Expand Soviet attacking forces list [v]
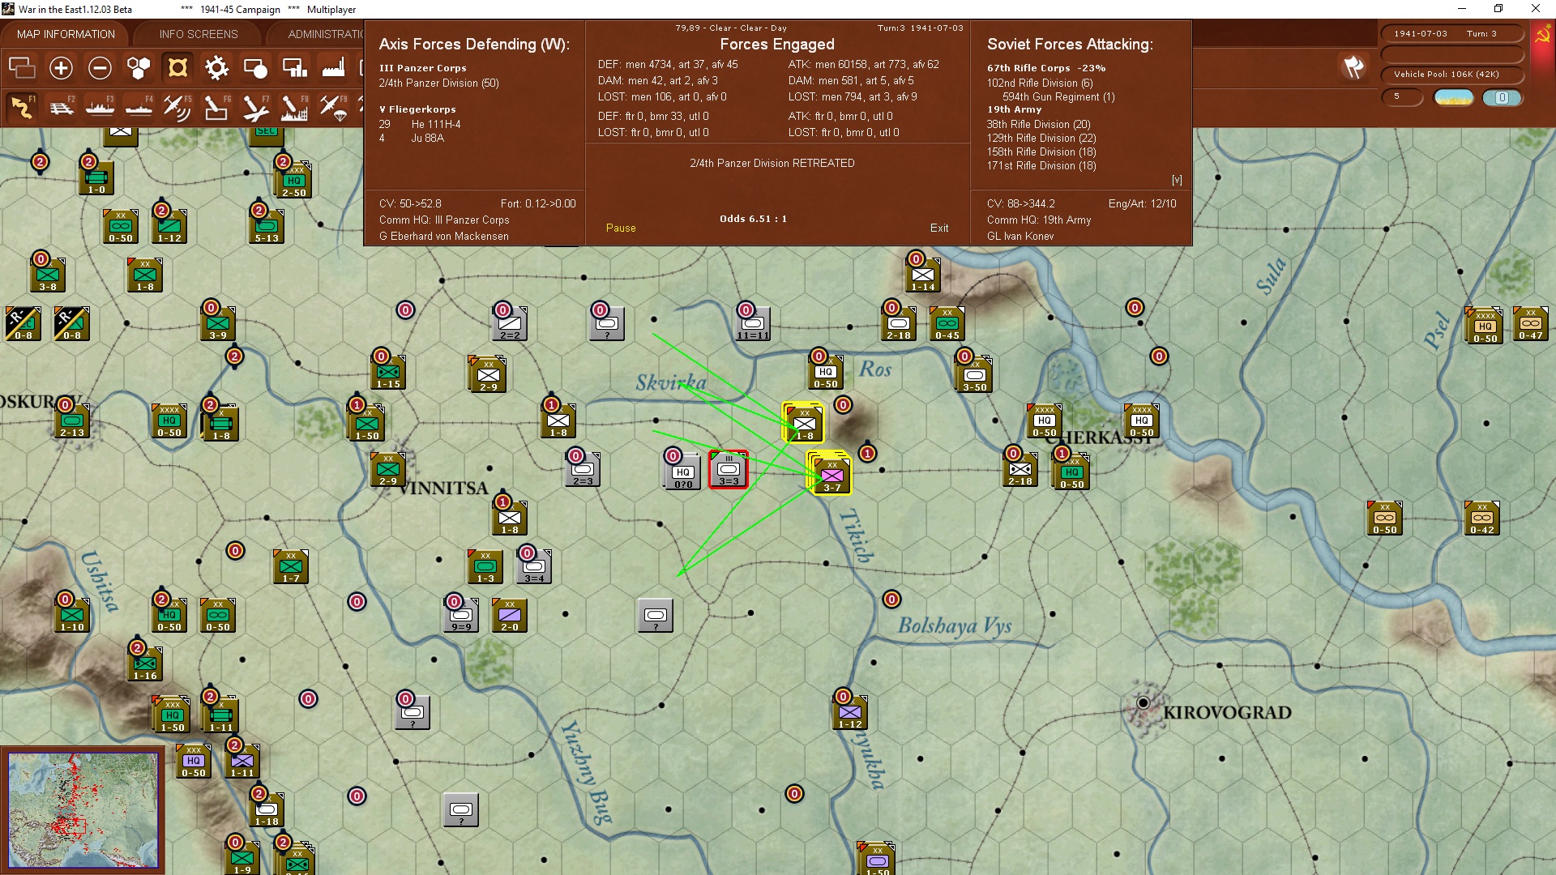The image size is (1556, 875). [x=1177, y=181]
